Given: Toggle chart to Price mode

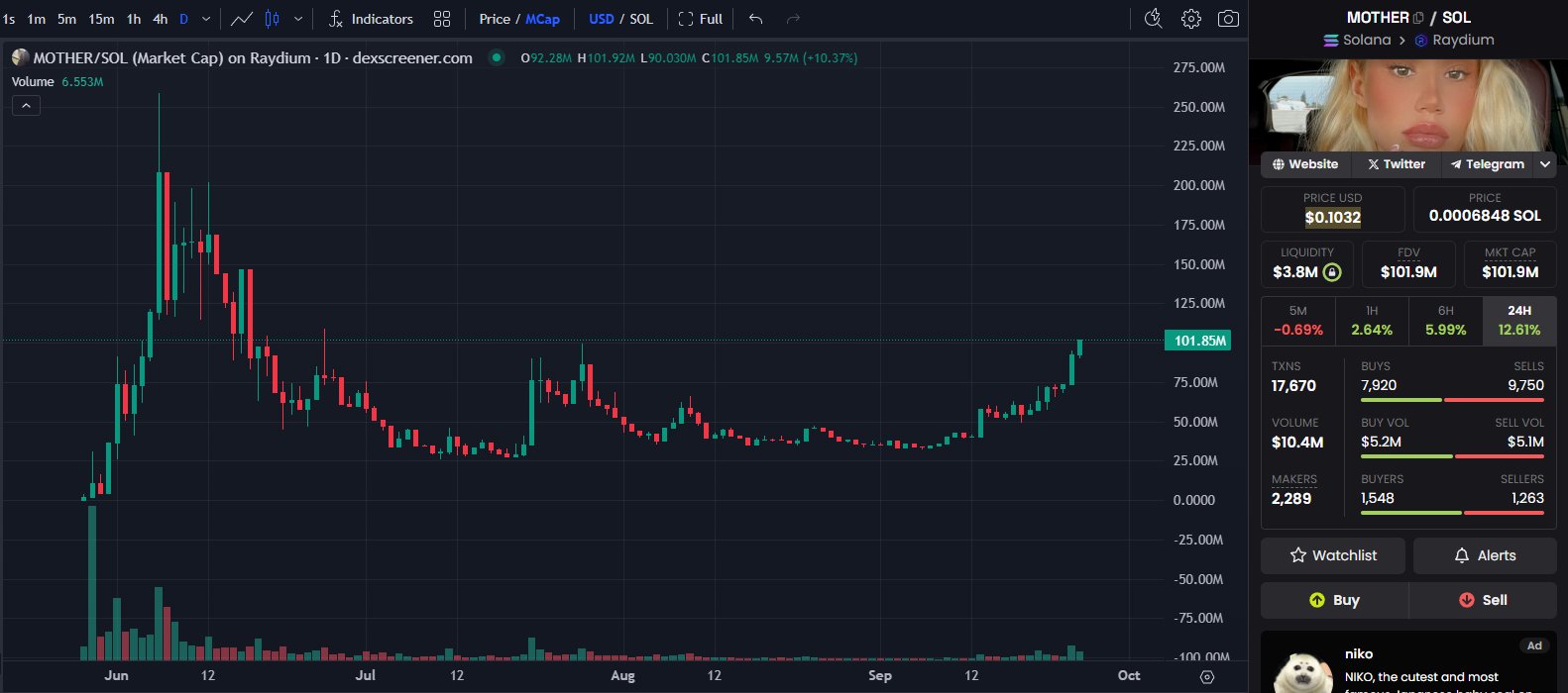Looking at the screenshot, I should [x=495, y=19].
